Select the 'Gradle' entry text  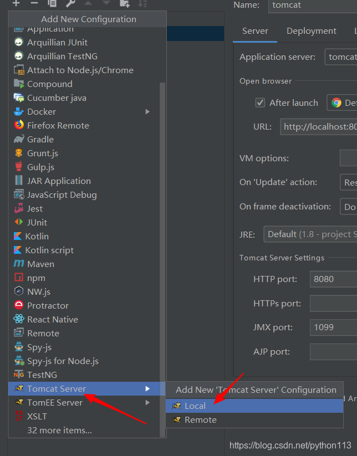(x=40, y=139)
